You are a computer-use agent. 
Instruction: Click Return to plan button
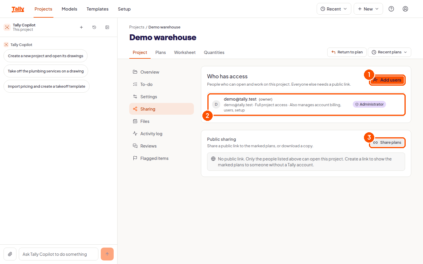tap(347, 52)
